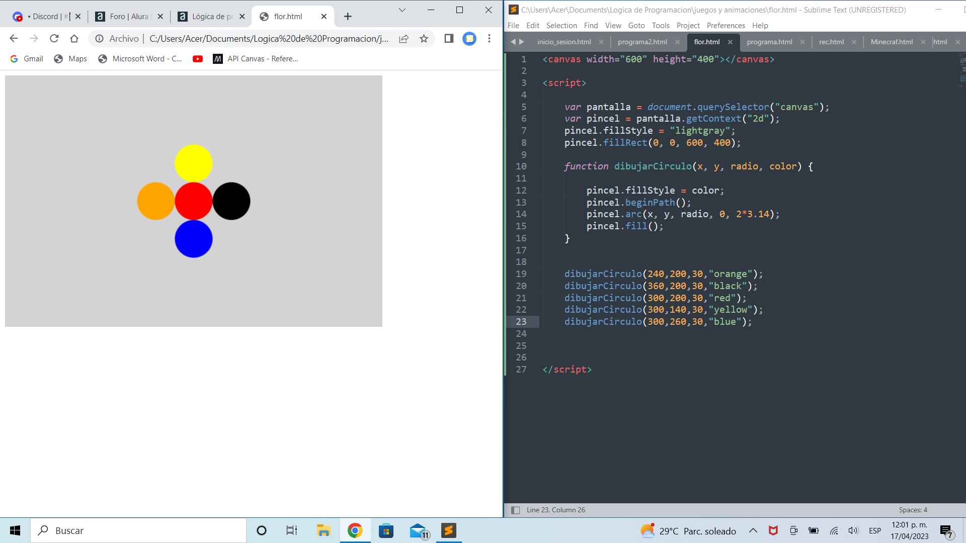Open the Chrome profile avatar
Screen dimensions: 966x543
click(469, 39)
